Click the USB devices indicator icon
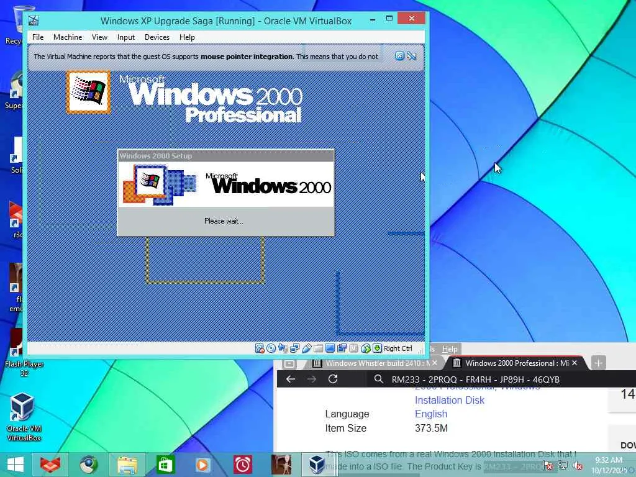Image resolution: width=636 pixels, height=477 pixels. 307,348
